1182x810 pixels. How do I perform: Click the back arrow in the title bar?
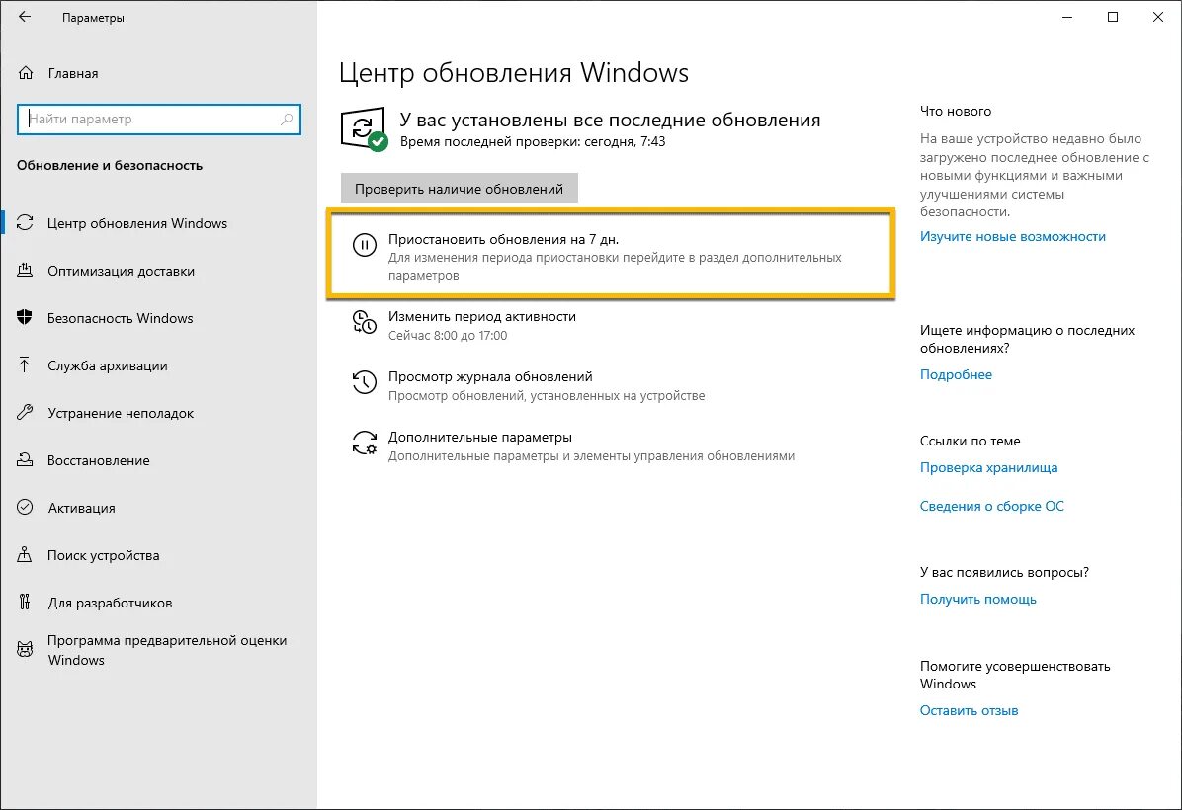25,17
